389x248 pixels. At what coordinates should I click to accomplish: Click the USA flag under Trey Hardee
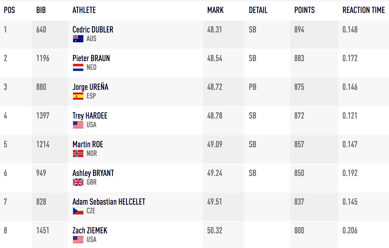coord(78,125)
